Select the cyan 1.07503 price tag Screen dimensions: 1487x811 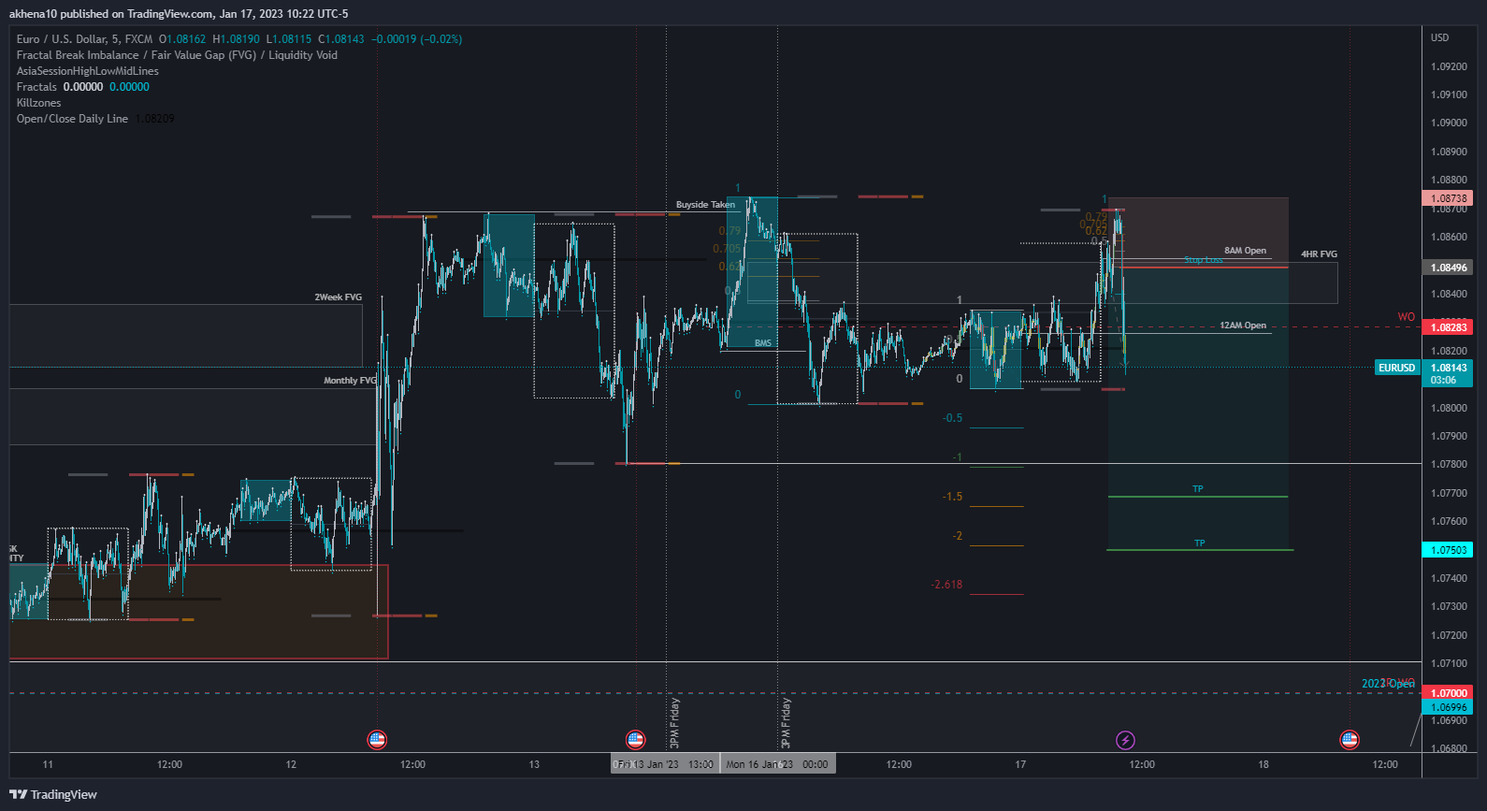pos(1448,550)
